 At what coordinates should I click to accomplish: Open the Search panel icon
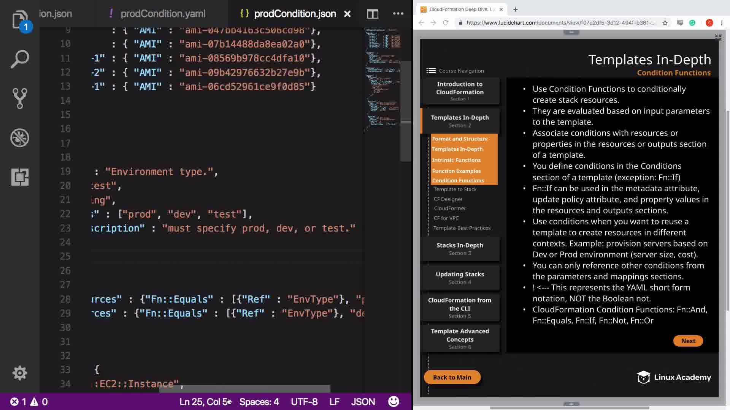[x=20, y=59]
